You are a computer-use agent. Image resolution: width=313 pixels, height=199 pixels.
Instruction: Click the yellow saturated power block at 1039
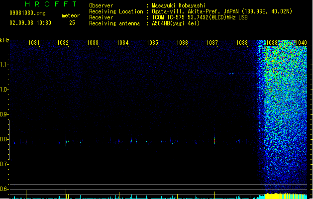tap(286, 196)
